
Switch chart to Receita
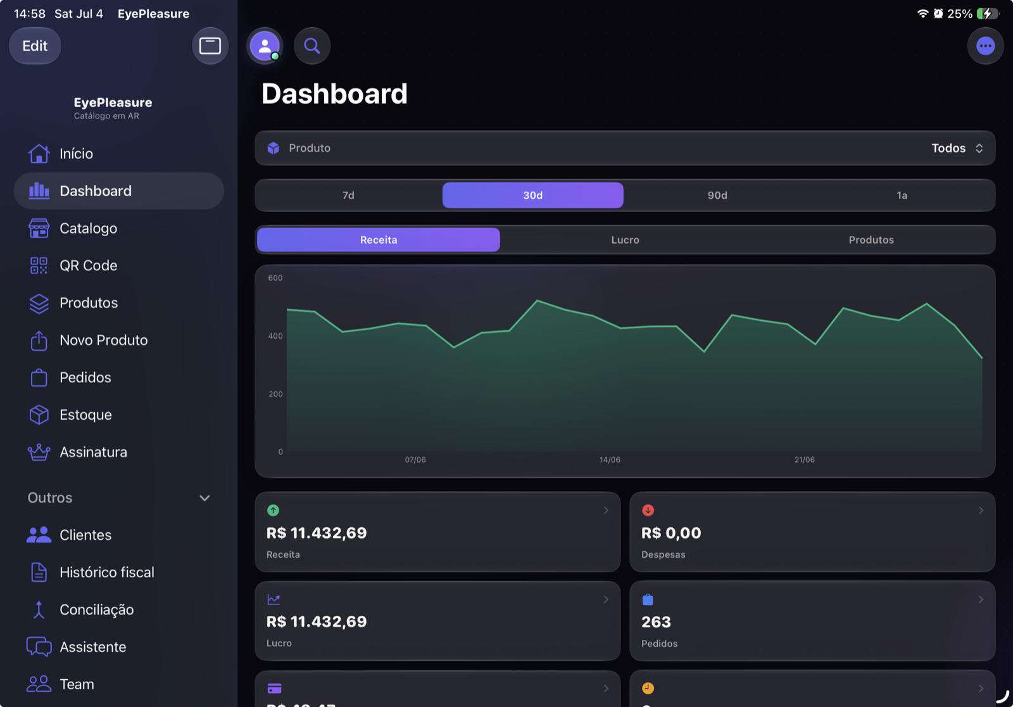coord(379,240)
